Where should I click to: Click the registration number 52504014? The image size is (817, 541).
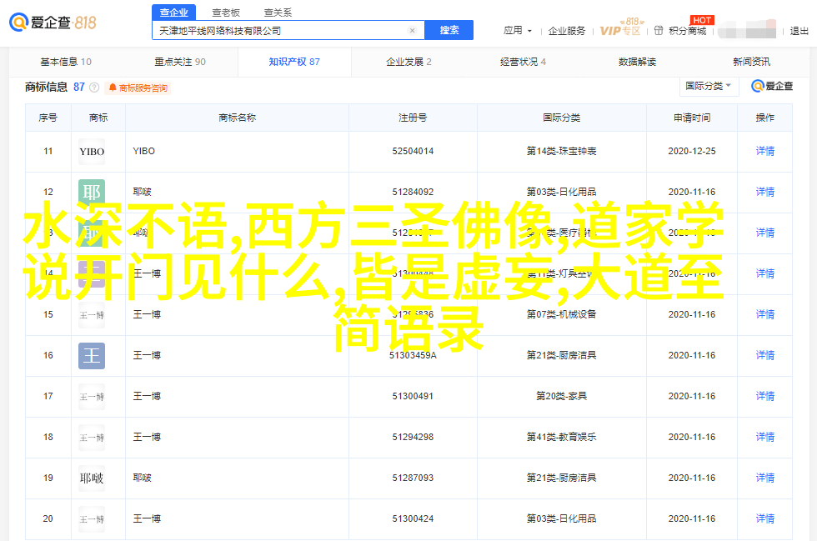413,151
